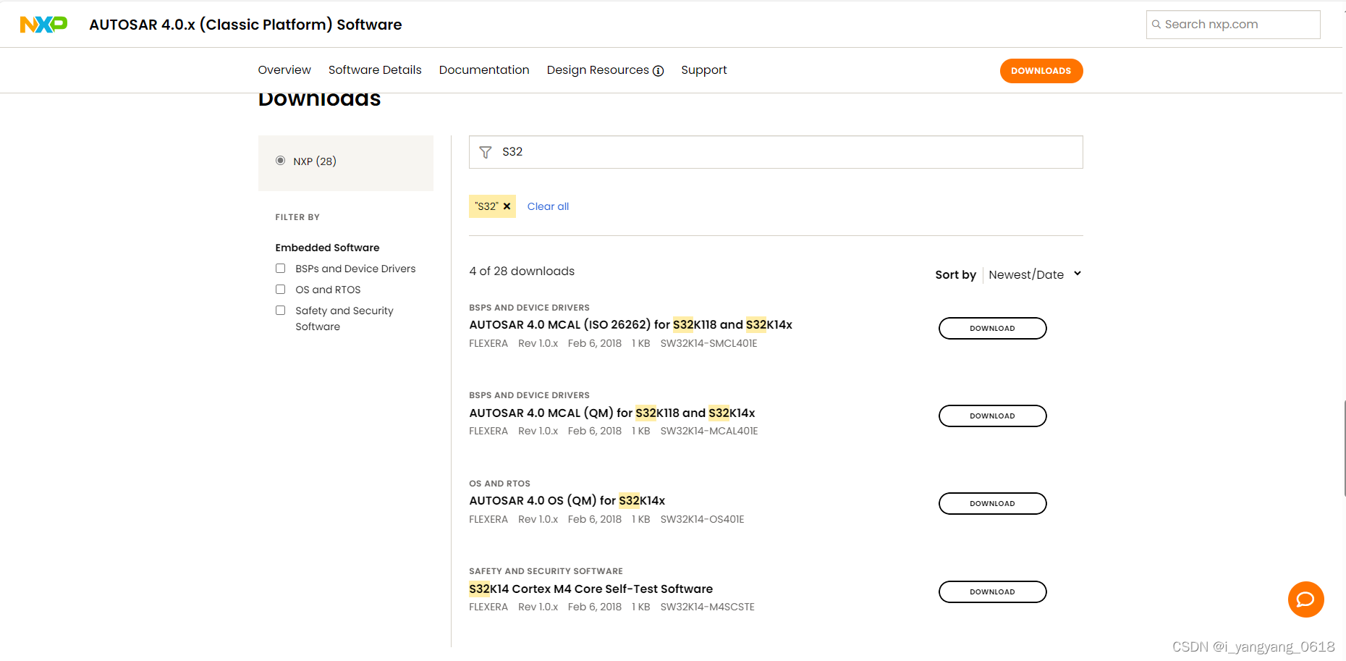Open AUTOSAR 4.0 MCAL (ISO 26262) title link
The image size is (1346, 661).
630,325
